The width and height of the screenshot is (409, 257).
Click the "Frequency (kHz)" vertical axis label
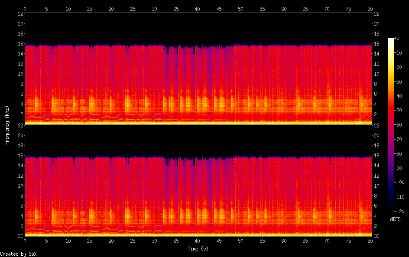click(x=7, y=124)
